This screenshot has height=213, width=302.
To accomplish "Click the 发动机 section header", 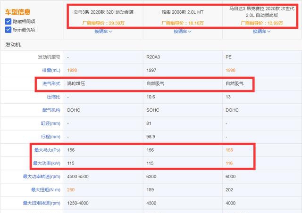I will (x=13, y=45).
